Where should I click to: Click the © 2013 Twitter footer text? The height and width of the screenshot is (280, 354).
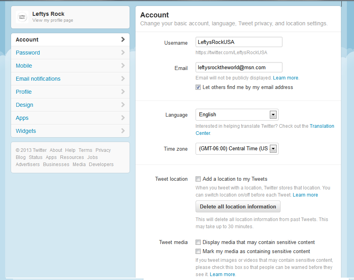pos(31,150)
